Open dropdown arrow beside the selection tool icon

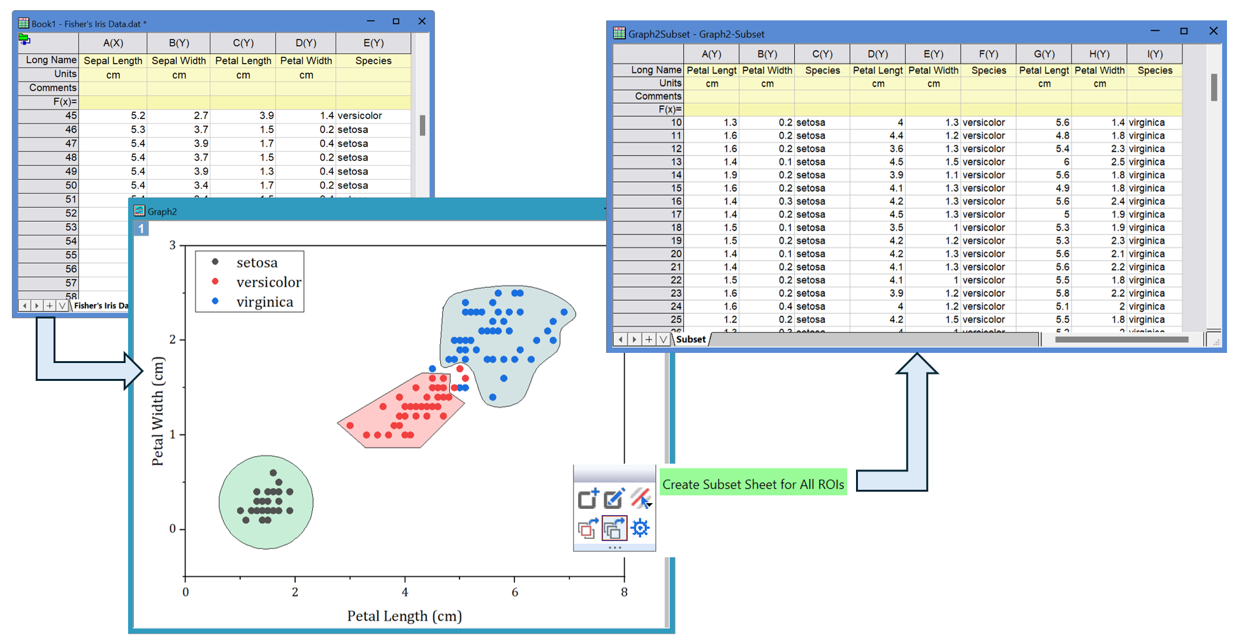650,505
